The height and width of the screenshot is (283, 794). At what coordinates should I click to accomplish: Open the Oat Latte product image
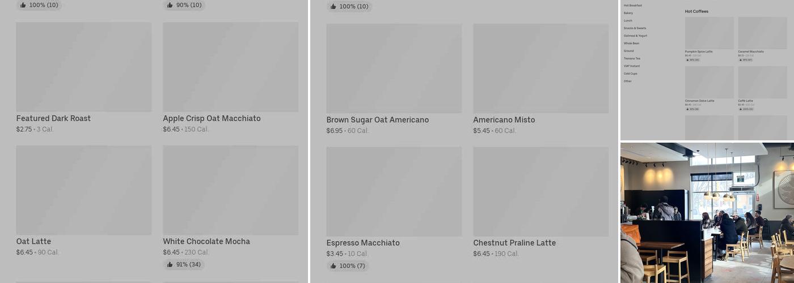tap(83, 190)
